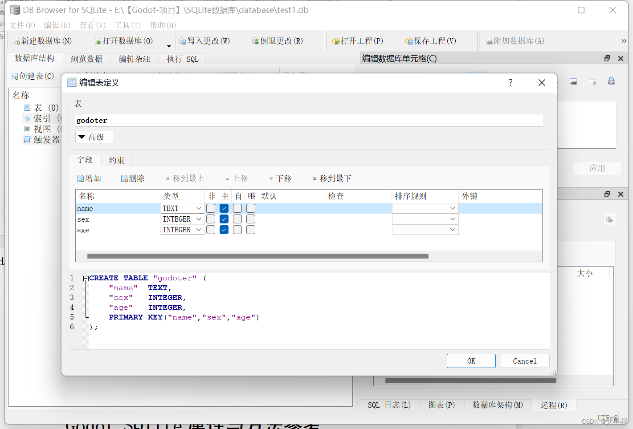633x429 pixels.
Task: Enable the 非 checkbox for the name field
Action: (x=210, y=208)
